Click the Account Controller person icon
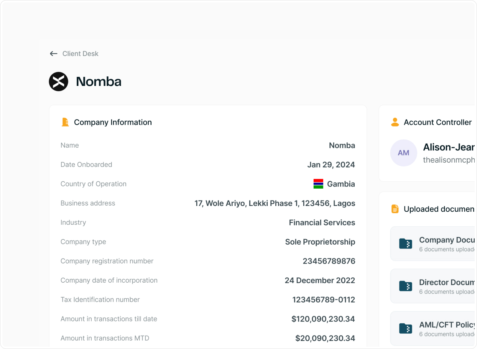Image resolution: width=477 pixels, height=349 pixels. click(395, 122)
